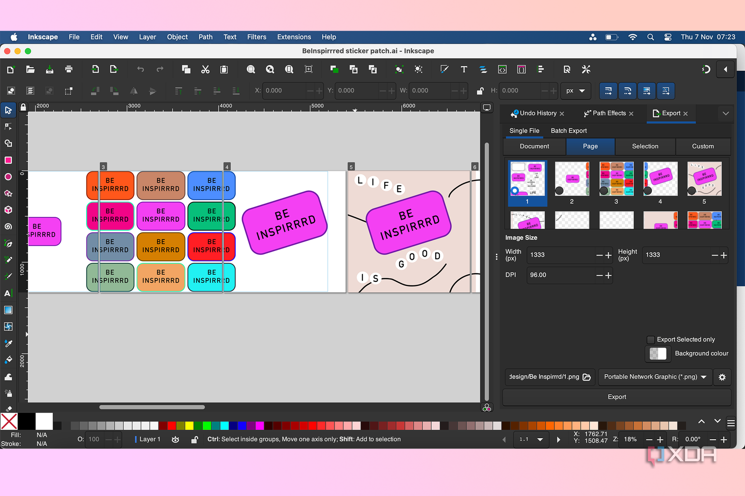Enable Export Selected only
The width and height of the screenshot is (745, 496).
coord(651,340)
